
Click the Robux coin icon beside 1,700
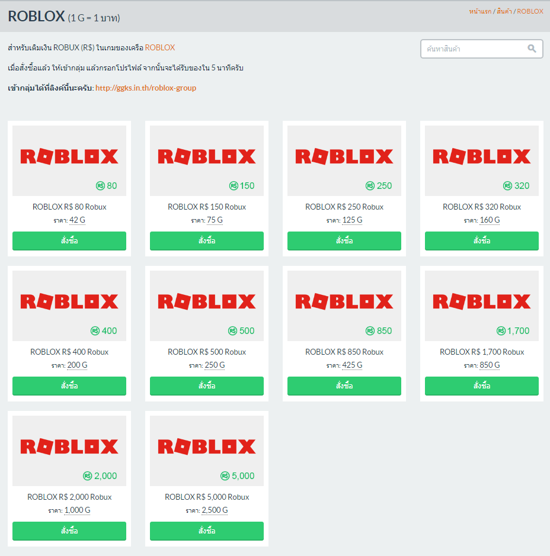tap(501, 331)
